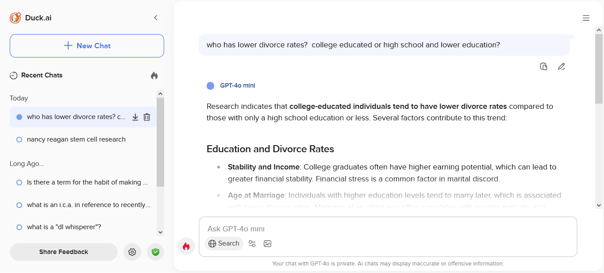Click Share Feedback button
604x273 pixels.
(64, 252)
